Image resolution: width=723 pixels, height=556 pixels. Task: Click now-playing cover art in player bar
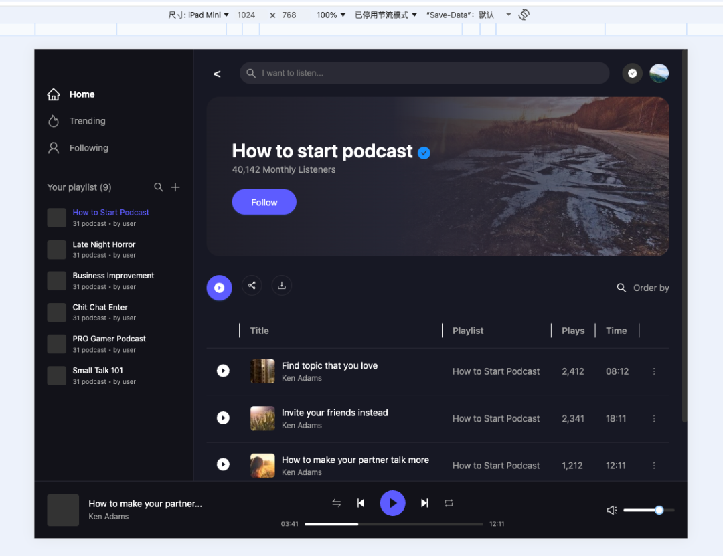(x=63, y=510)
